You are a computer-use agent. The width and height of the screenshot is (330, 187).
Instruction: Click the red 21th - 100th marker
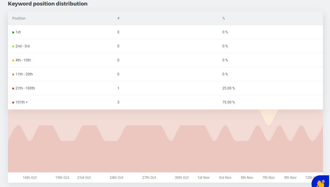pyautogui.click(x=13, y=89)
